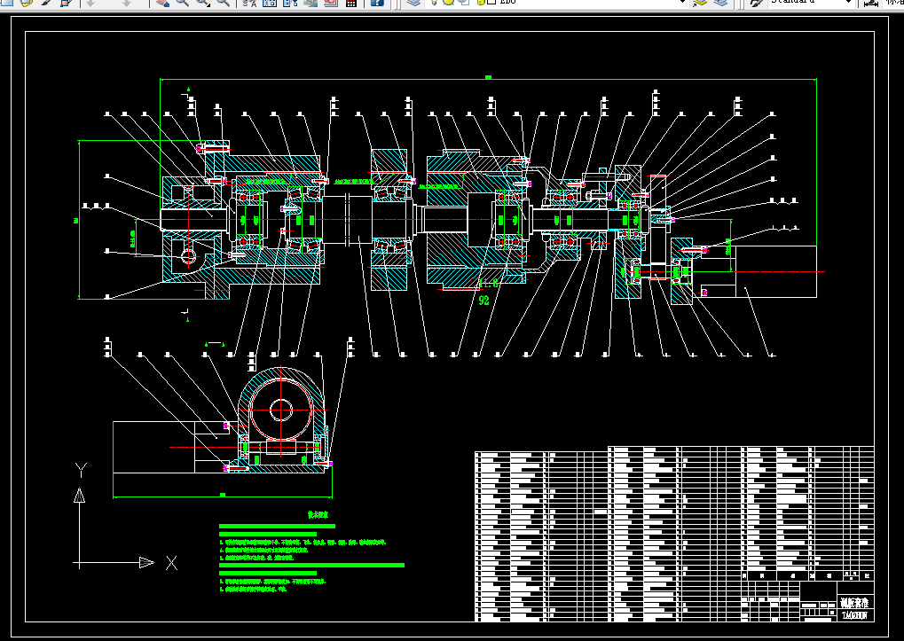The image size is (904, 641).
Task: Click the Zoom Previous magnifier
Action: (223, 3)
